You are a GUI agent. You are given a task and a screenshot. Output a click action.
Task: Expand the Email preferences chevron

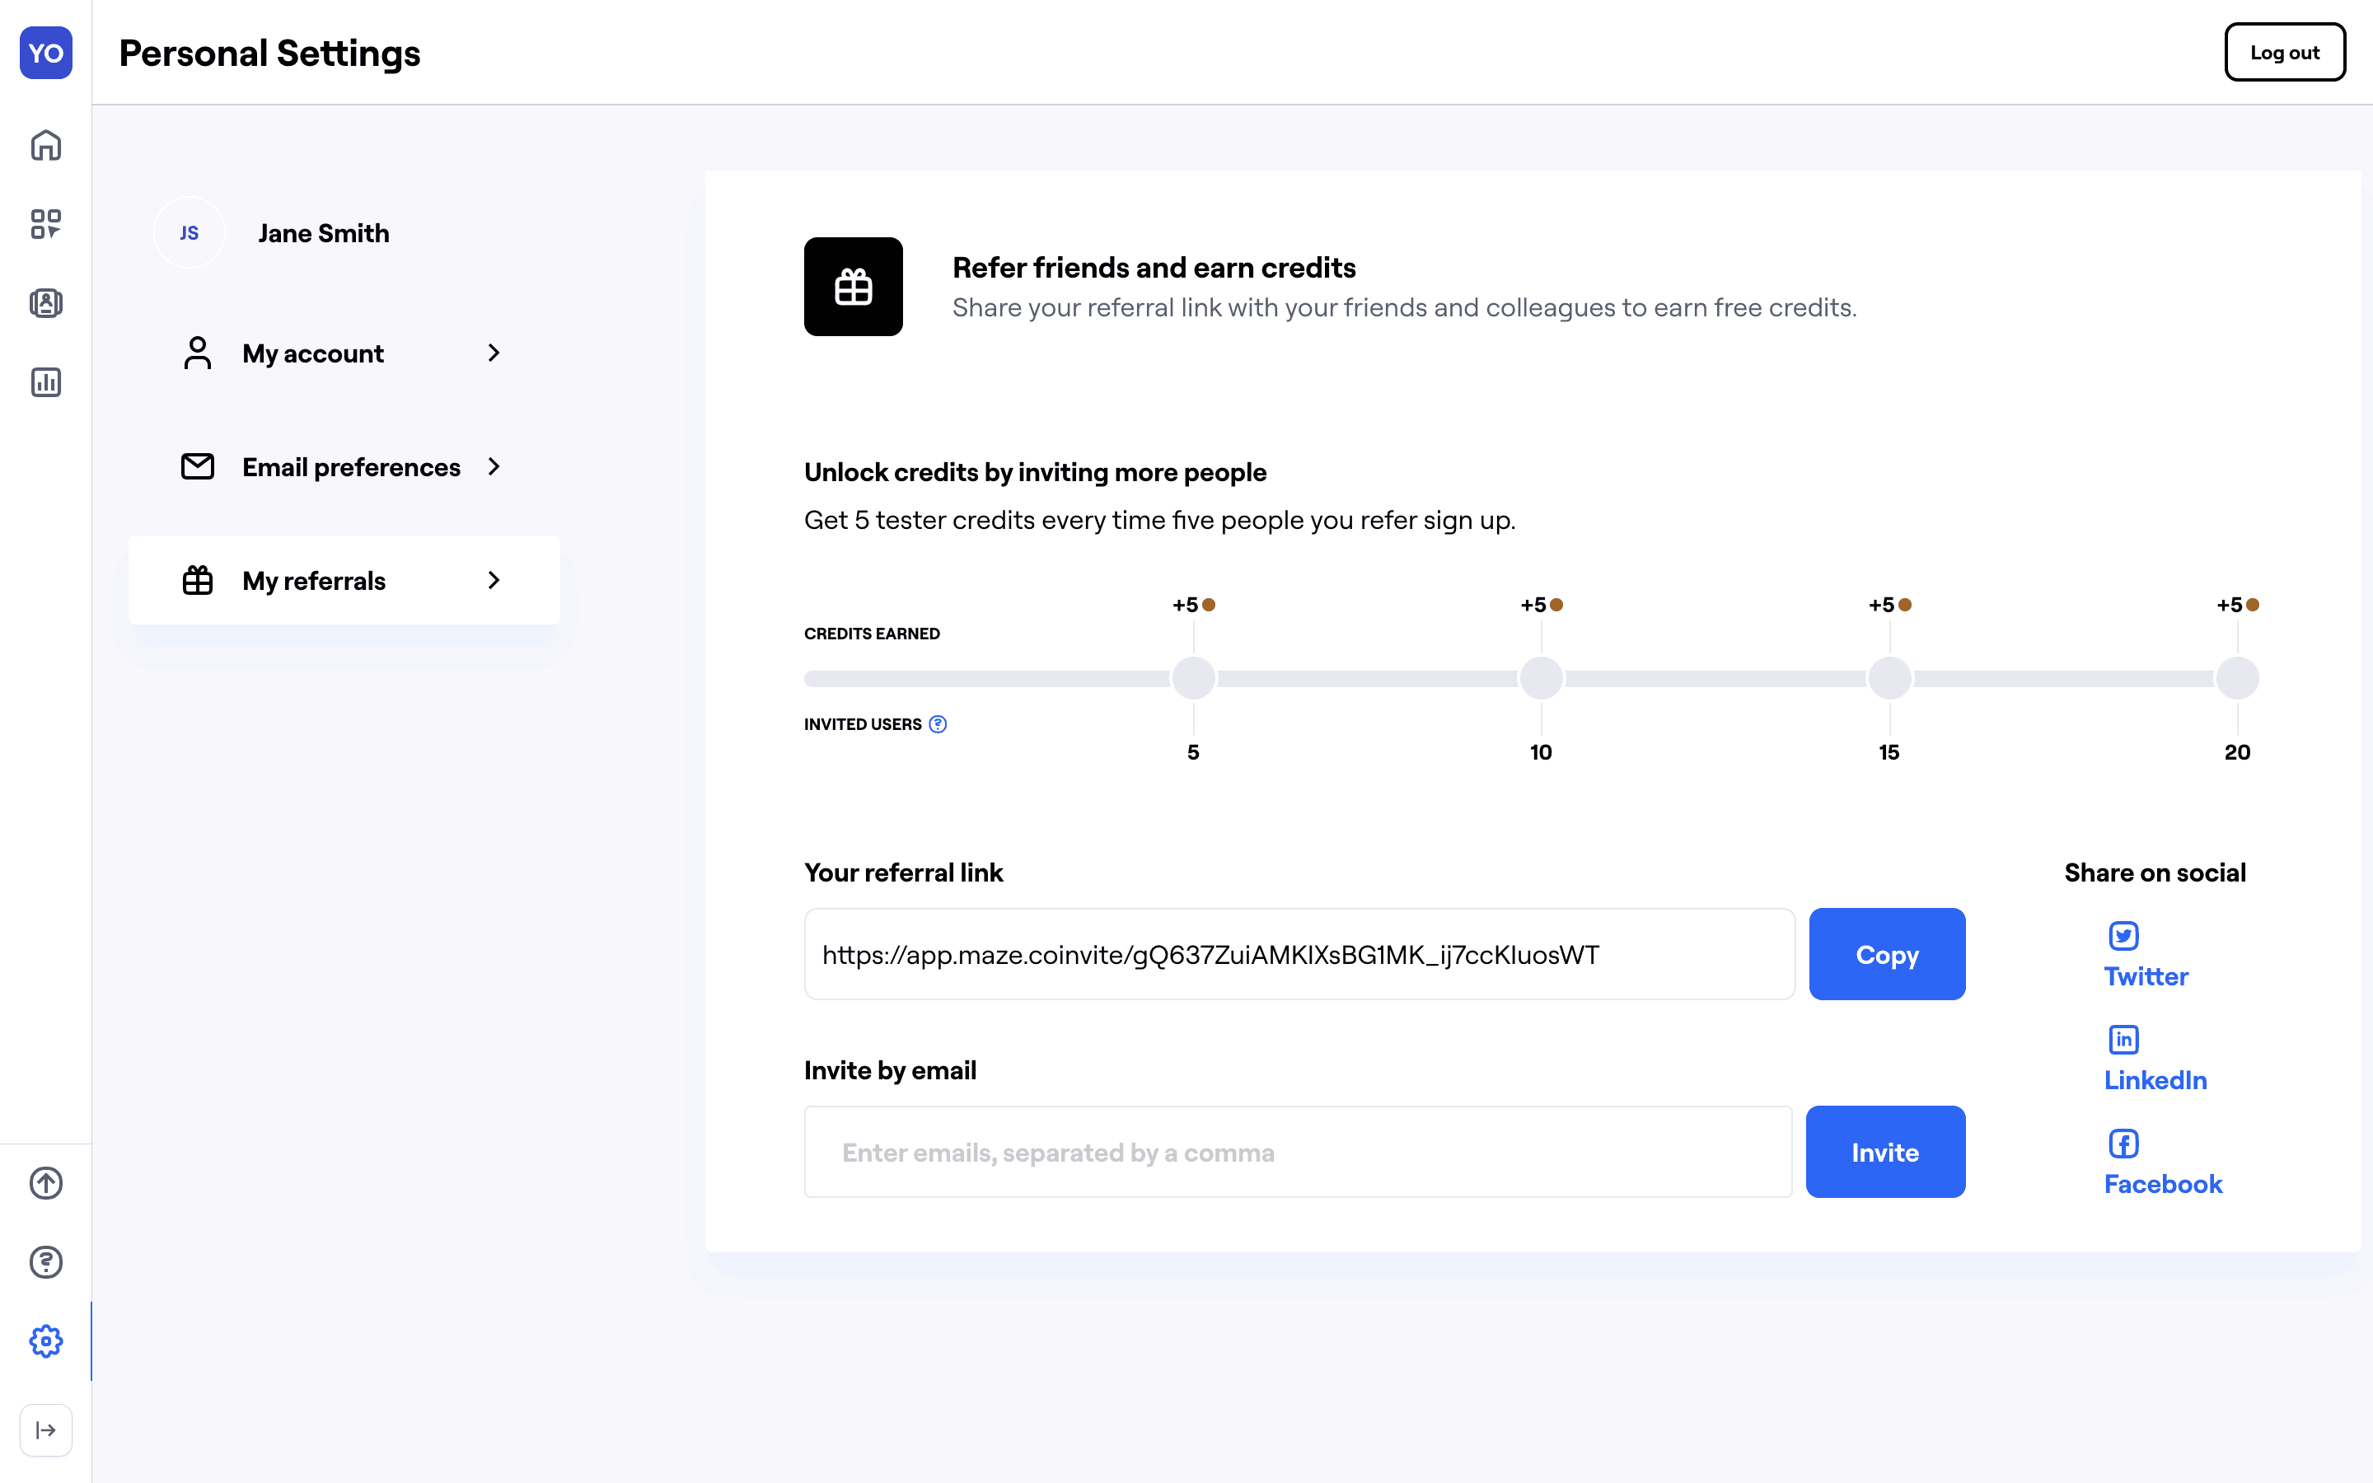(494, 467)
